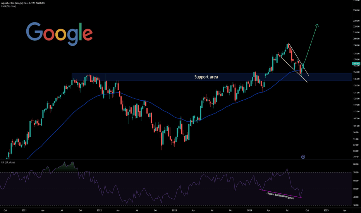
Task: Click the 2022 label on the time axis
Action: click(99, 210)
